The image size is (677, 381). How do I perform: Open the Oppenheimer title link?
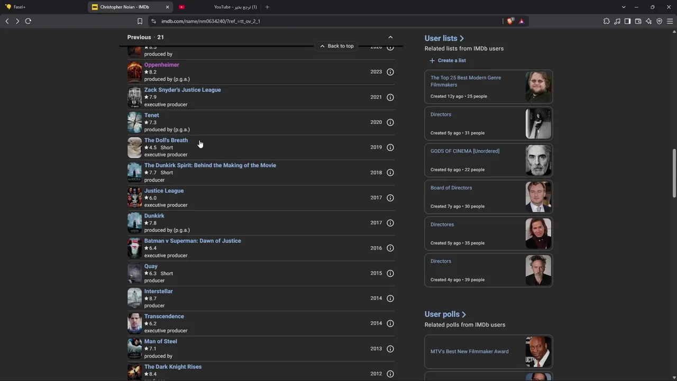[x=162, y=65]
